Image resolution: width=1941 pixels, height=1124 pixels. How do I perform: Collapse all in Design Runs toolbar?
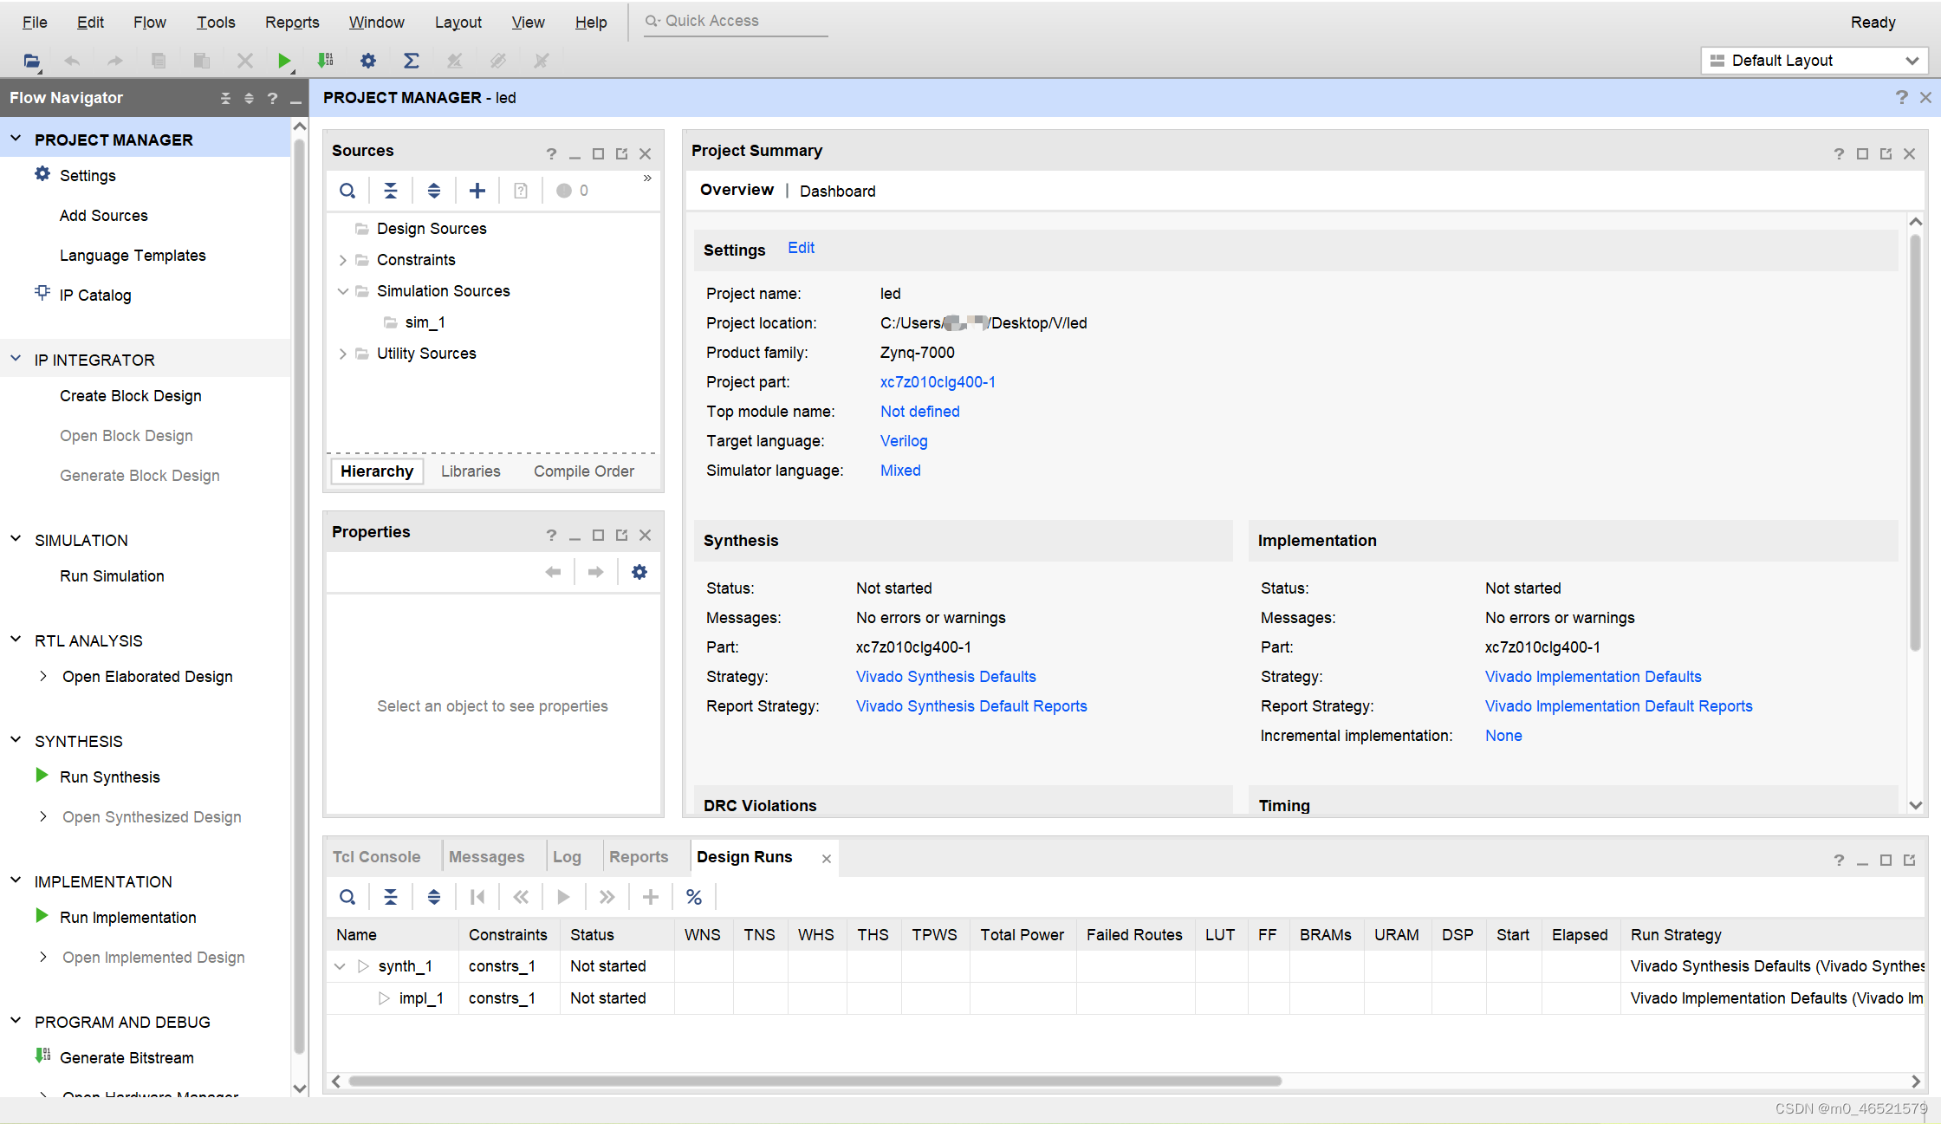coord(391,897)
